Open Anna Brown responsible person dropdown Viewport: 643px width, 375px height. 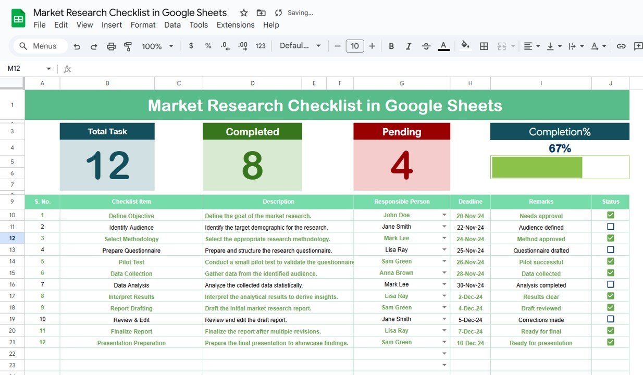[x=444, y=272]
